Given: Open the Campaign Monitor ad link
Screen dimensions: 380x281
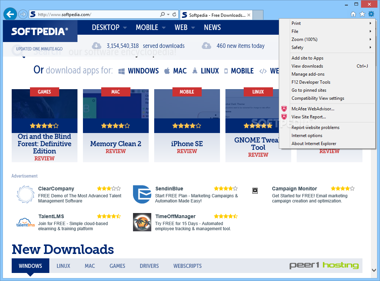Looking at the screenshot, I should 294,189.
